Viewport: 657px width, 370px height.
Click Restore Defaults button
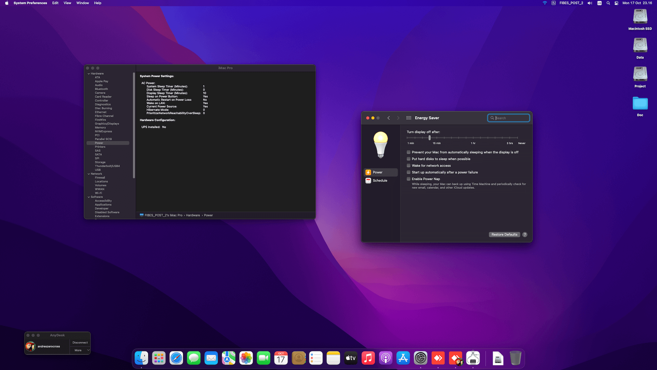point(504,235)
